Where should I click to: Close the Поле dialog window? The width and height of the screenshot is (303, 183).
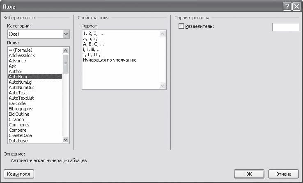[x=296, y=7]
